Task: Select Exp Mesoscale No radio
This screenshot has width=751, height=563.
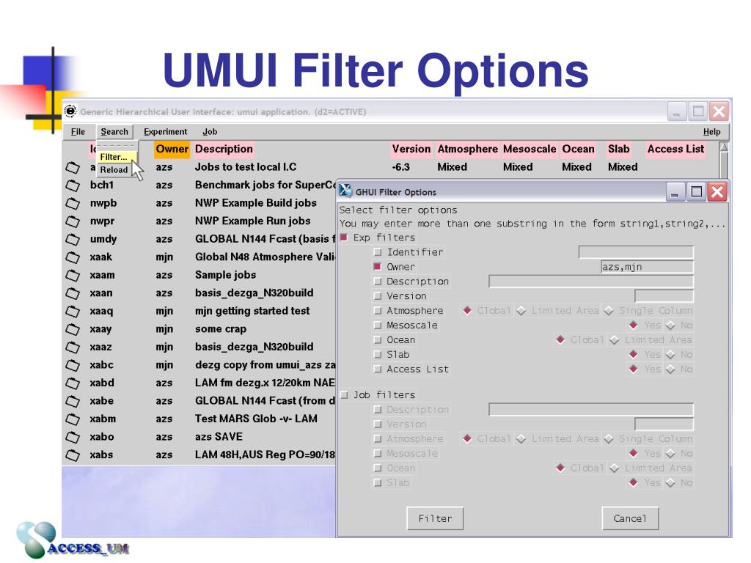Action: (670, 325)
